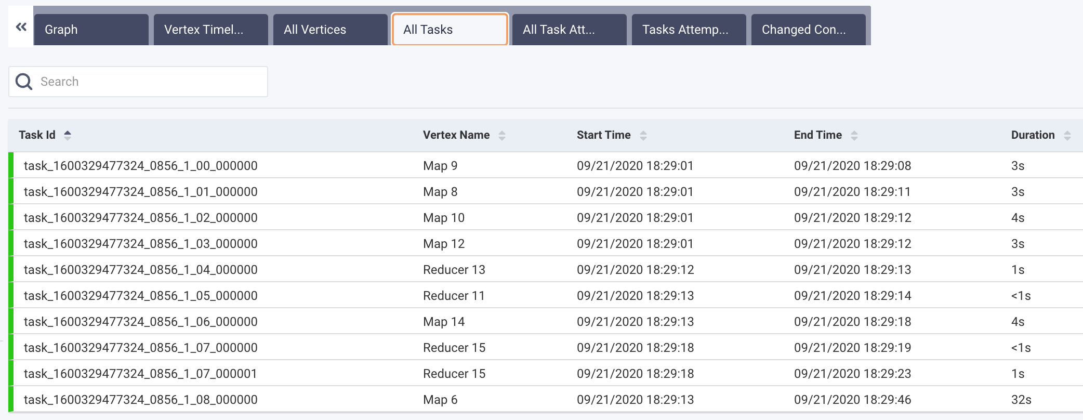Open task ending in 1_02_000000
The image size is (1083, 420).
[x=141, y=218]
